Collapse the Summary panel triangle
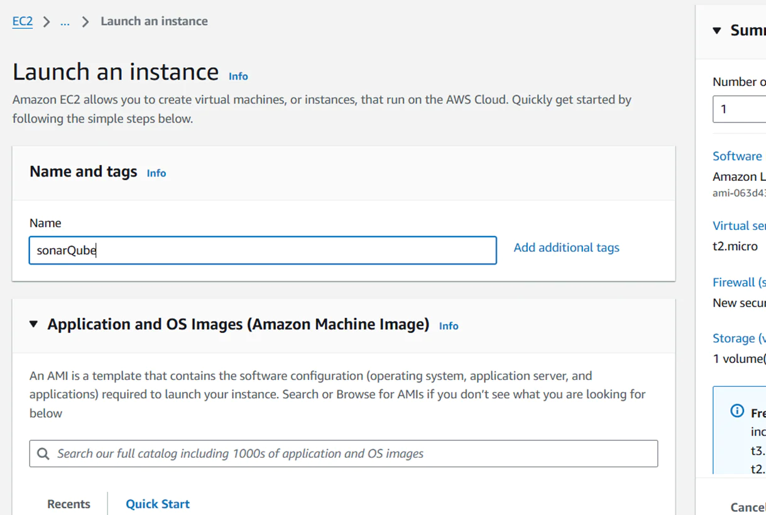The image size is (766, 515). click(x=717, y=30)
